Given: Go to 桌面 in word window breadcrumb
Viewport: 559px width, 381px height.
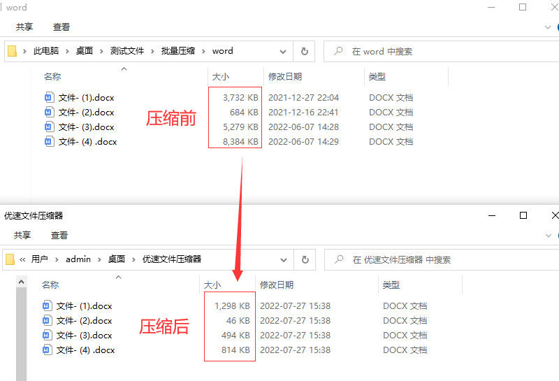Looking at the screenshot, I should pos(85,51).
